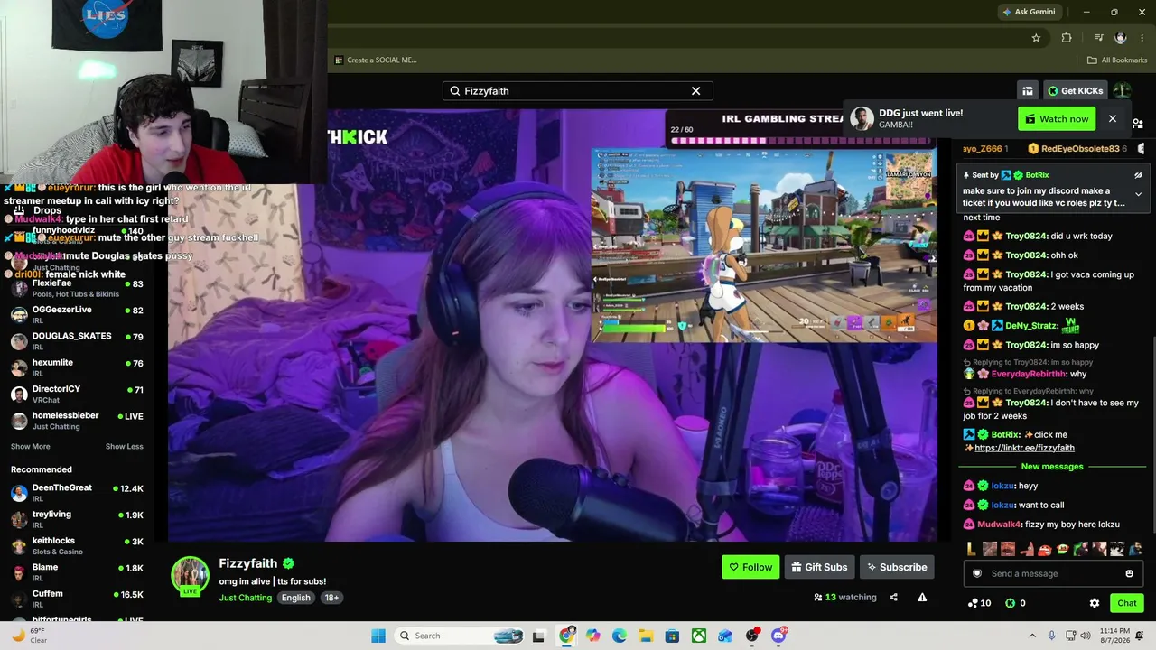This screenshot has height=650, width=1156.
Task: Clear the Fizzyfaith search with the X
Action: (x=695, y=91)
